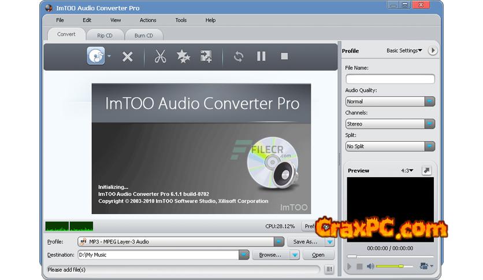Click the Remove (X) toolbar icon
Screen dimensions: 483x280
tap(128, 57)
